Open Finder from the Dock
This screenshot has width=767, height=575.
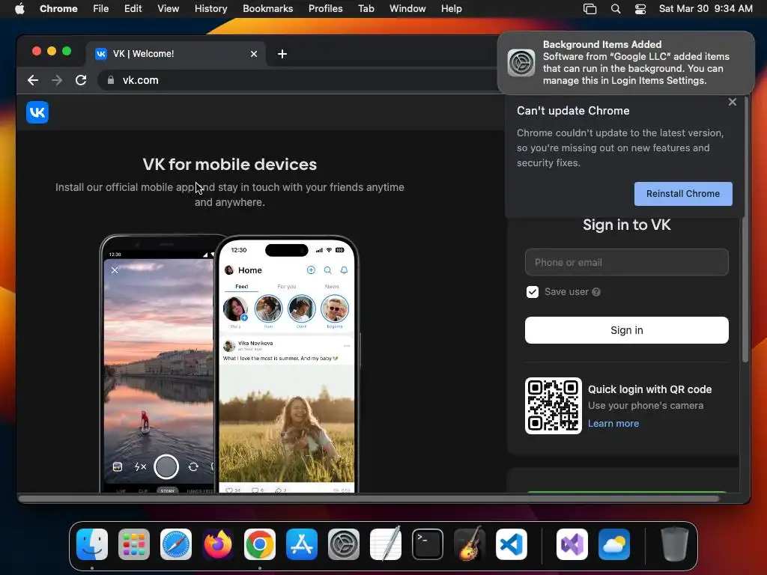[92, 544]
